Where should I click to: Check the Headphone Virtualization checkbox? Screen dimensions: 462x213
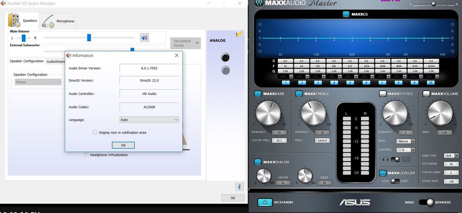(86, 155)
